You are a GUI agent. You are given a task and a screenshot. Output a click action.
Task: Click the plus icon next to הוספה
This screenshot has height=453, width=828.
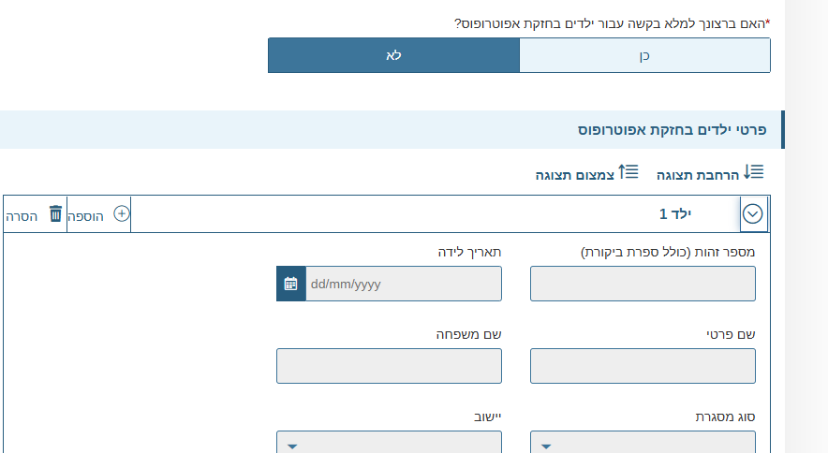(121, 213)
